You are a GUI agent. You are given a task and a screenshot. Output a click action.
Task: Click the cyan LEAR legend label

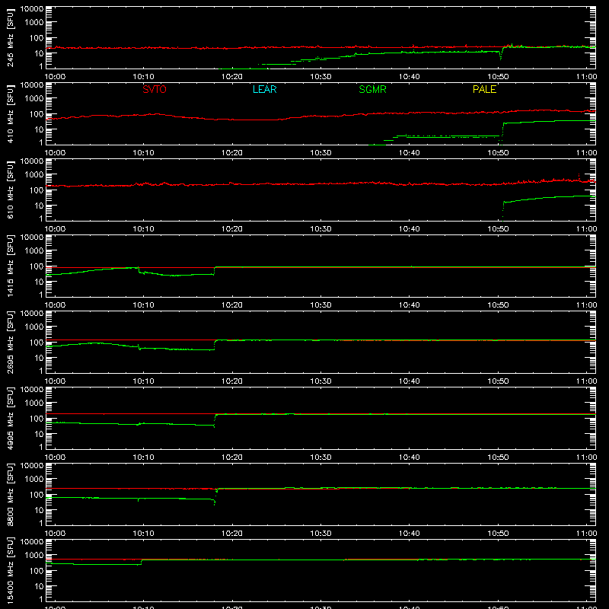(x=264, y=89)
